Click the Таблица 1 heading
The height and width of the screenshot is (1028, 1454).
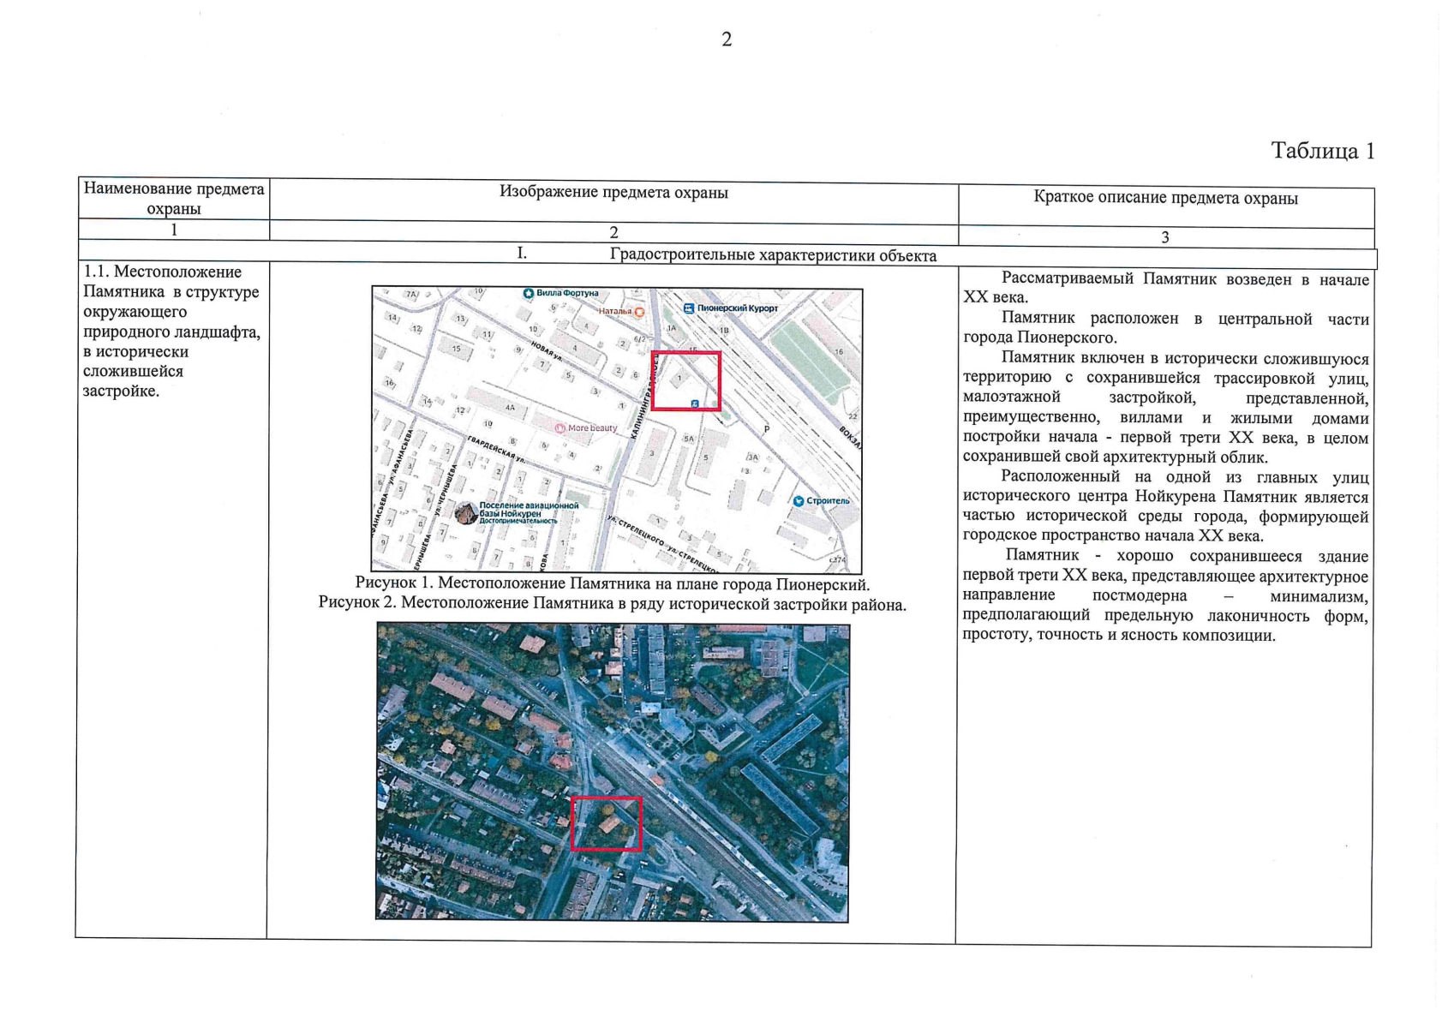click(1322, 151)
